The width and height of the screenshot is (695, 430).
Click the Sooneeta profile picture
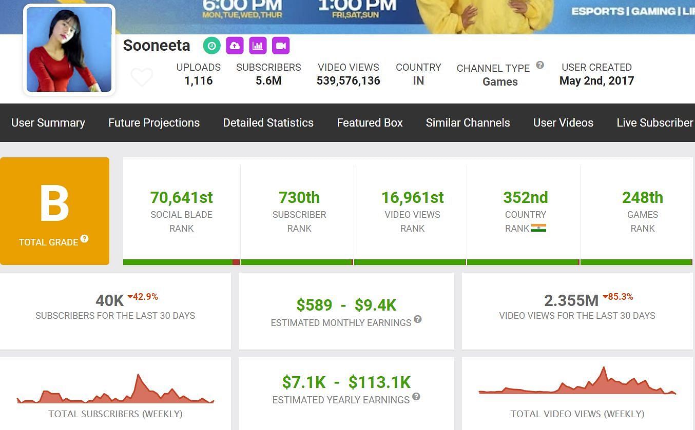[69, 50]
